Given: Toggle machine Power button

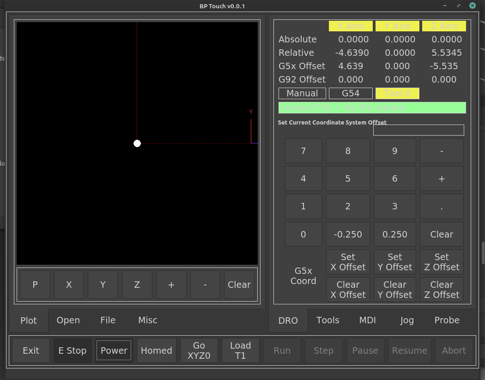Looking at the screenshot, I should pyautogui.click(x=114, y=350).
